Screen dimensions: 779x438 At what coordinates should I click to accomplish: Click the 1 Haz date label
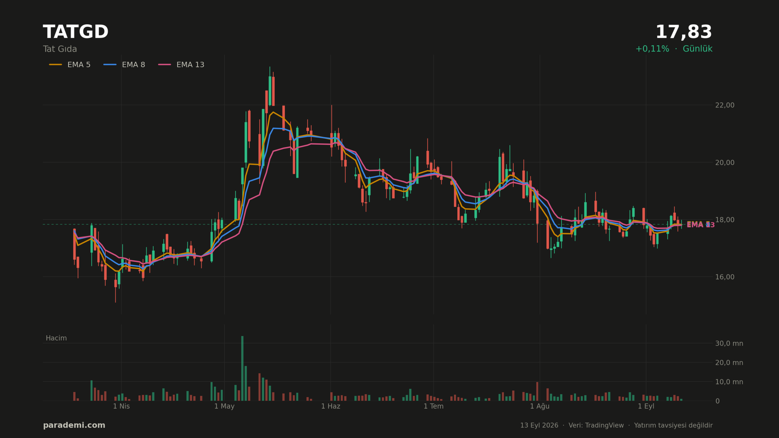coord(331,406)
